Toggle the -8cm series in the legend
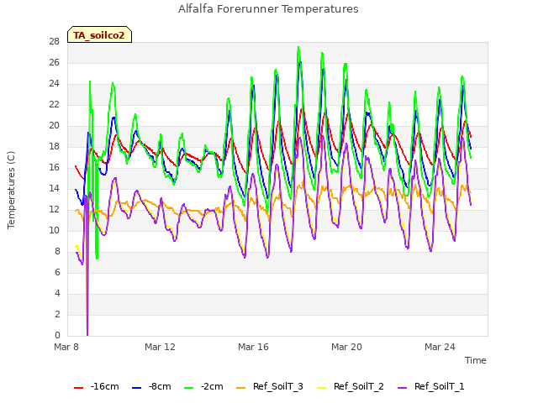 (151, 387)
